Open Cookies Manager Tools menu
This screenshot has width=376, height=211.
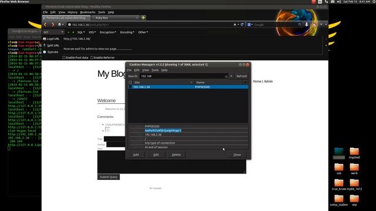(155, 70)
